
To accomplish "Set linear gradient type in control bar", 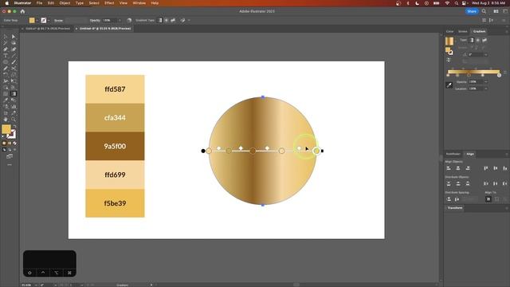I will click(159, 20).
